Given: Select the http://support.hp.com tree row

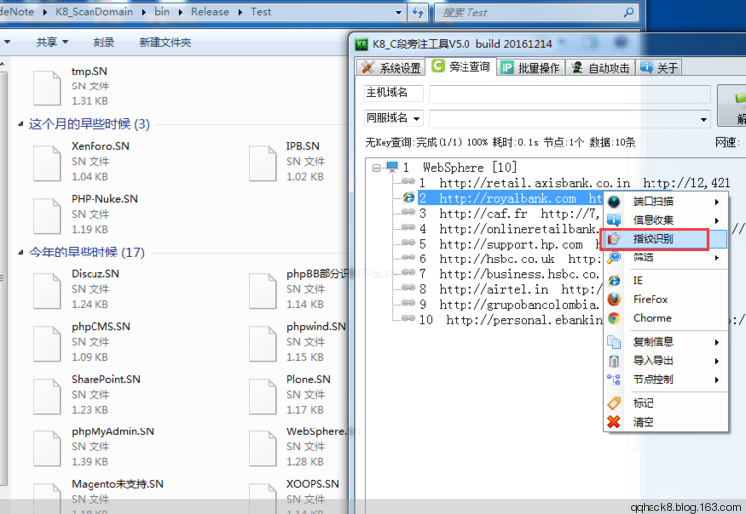Looking at the screenshot, I should tap(509, 244).
